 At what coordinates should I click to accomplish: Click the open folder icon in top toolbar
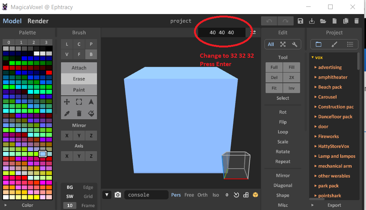(323, 21)
